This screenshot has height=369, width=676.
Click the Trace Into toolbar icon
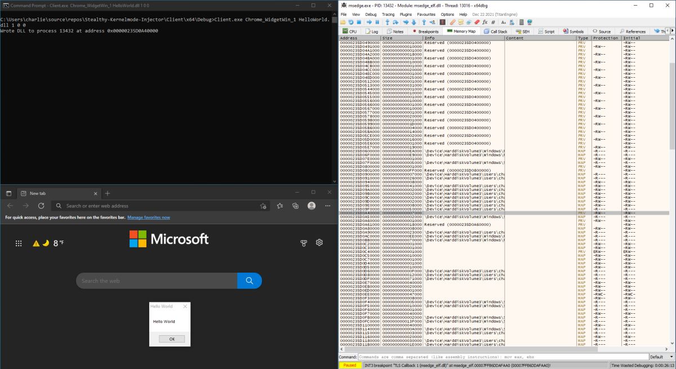point(406,22)
